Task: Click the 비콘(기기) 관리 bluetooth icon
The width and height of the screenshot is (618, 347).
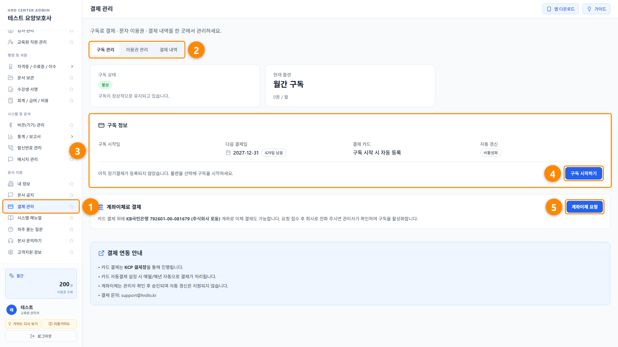Action: (11, 125)
